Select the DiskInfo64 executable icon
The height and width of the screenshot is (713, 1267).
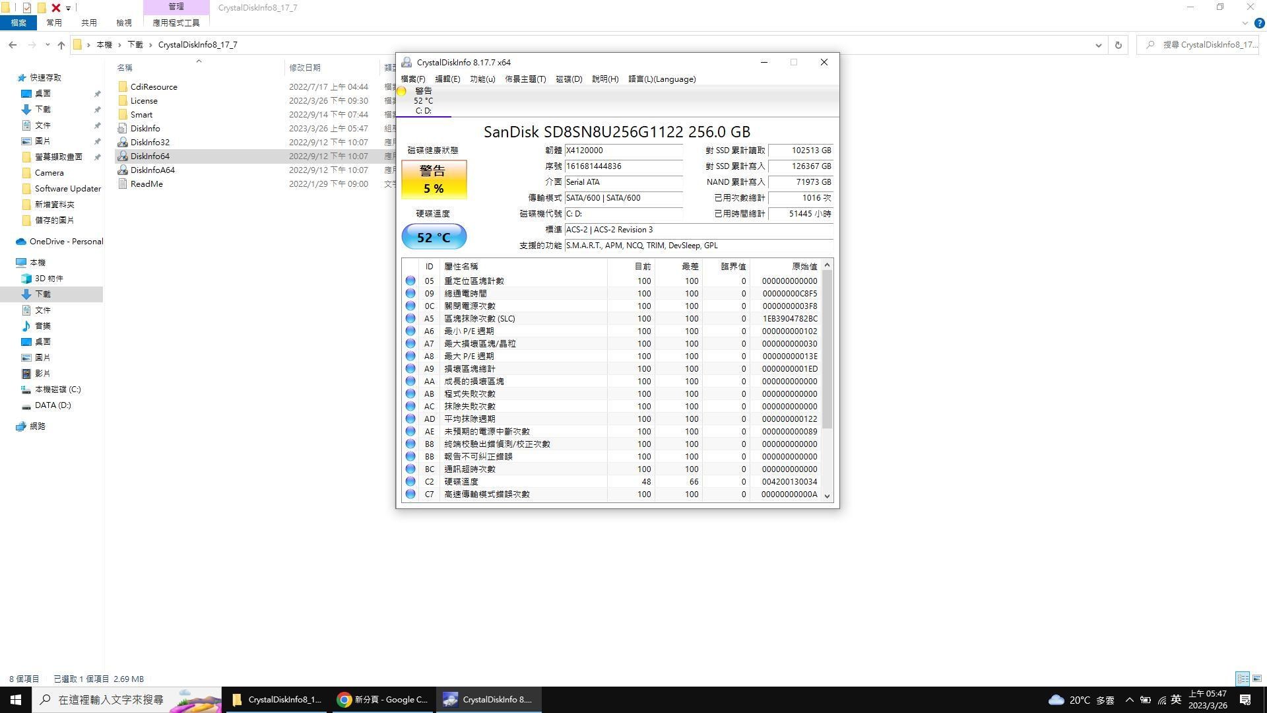tap(123, 156)
